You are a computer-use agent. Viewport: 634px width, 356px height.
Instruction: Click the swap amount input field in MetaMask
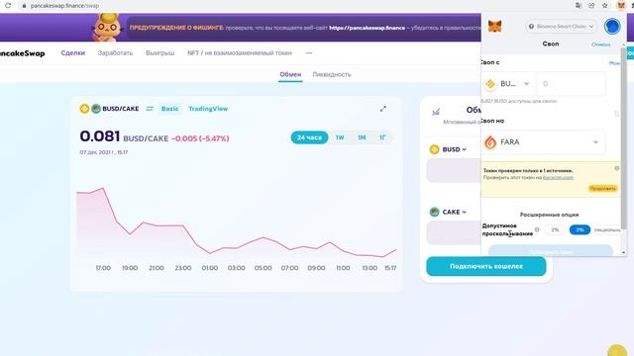(x=571, y=83)
